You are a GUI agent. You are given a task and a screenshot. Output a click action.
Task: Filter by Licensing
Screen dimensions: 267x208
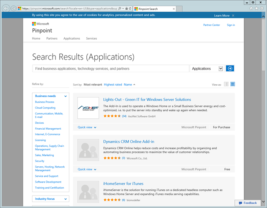[x=40, y=140]
